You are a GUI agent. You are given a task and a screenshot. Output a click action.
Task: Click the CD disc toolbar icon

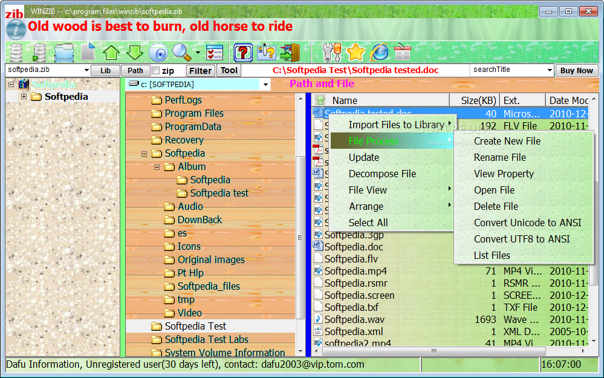(x=158, y=53)
